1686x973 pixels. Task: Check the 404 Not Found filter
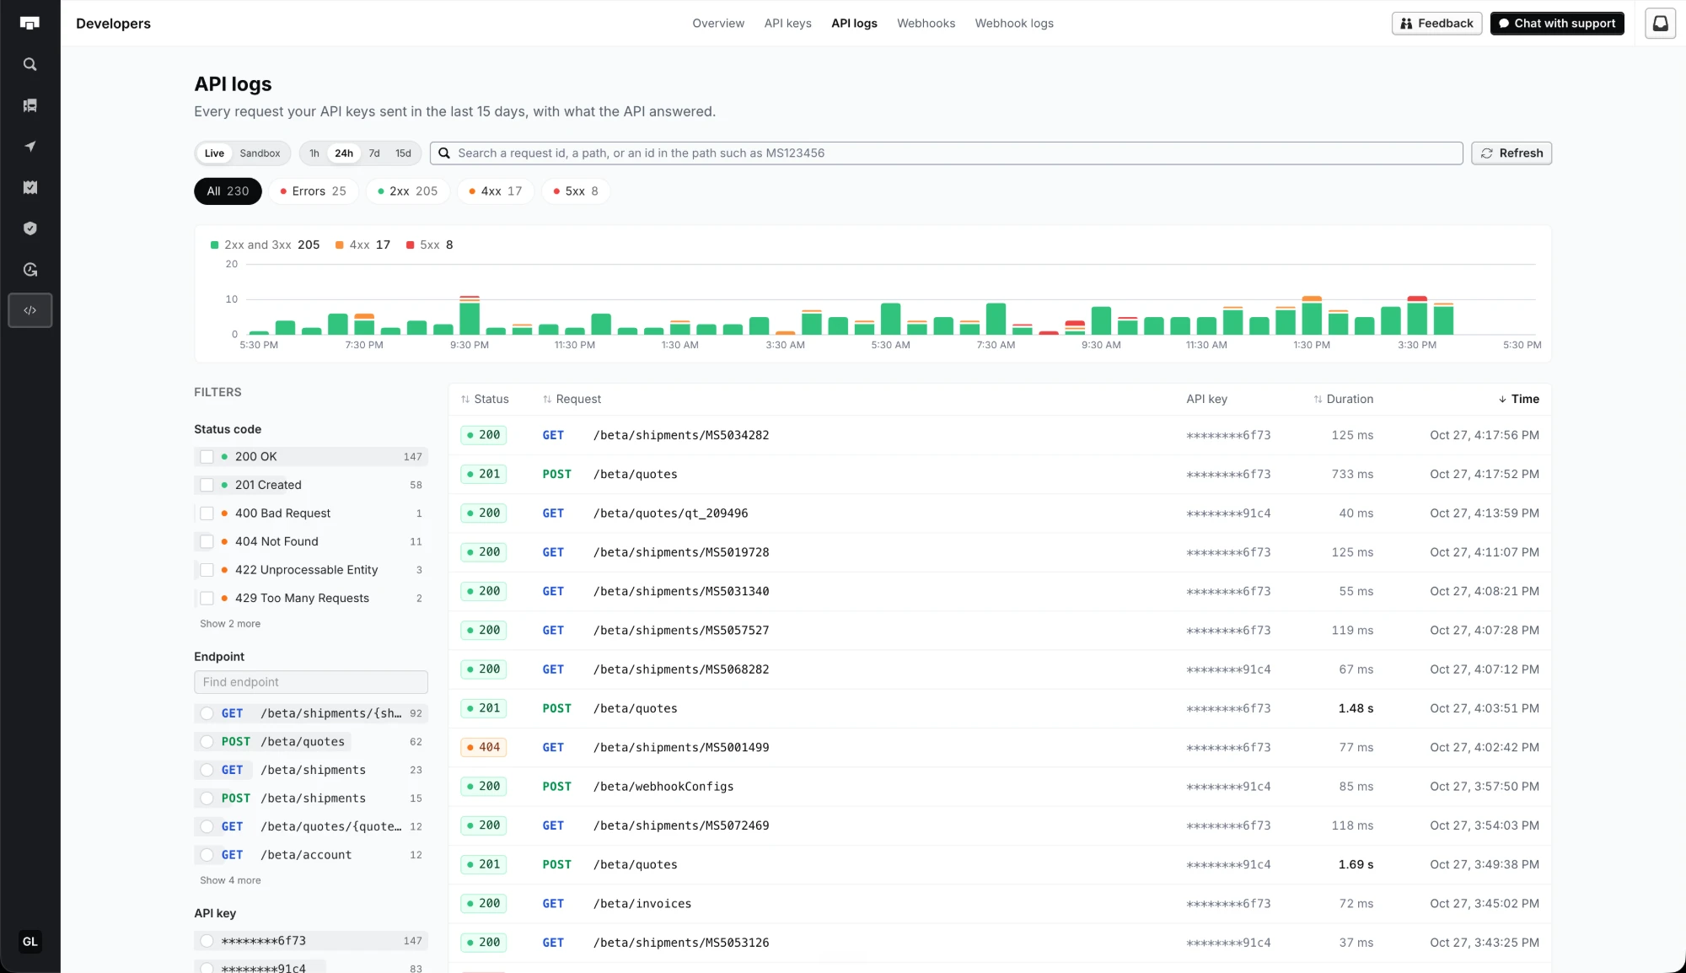(x=207, y=541)
